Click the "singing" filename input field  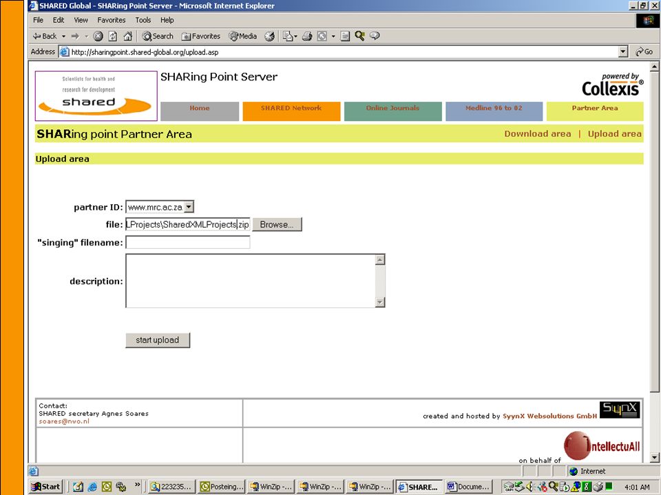click(x=187, y=242)
